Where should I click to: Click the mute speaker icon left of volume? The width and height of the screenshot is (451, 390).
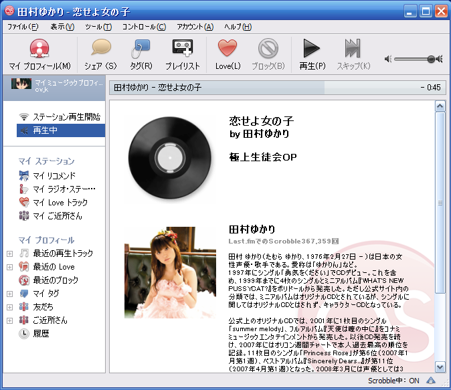(388, 60)
